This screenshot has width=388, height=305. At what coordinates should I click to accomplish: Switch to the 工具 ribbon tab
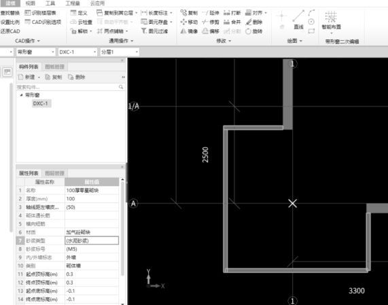[50, 3]
